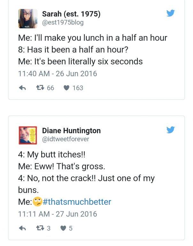Screen dimensions: 193x246
Task: Reply to Sarah's lunch tweet
Action: click(22, 88)
